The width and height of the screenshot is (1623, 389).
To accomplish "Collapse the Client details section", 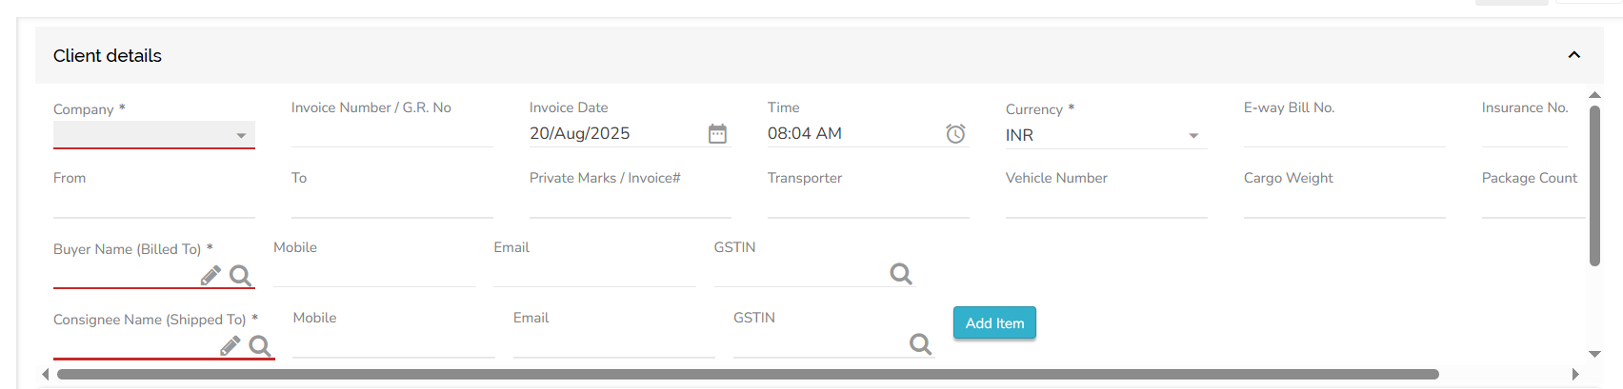I will (1574, 55).
